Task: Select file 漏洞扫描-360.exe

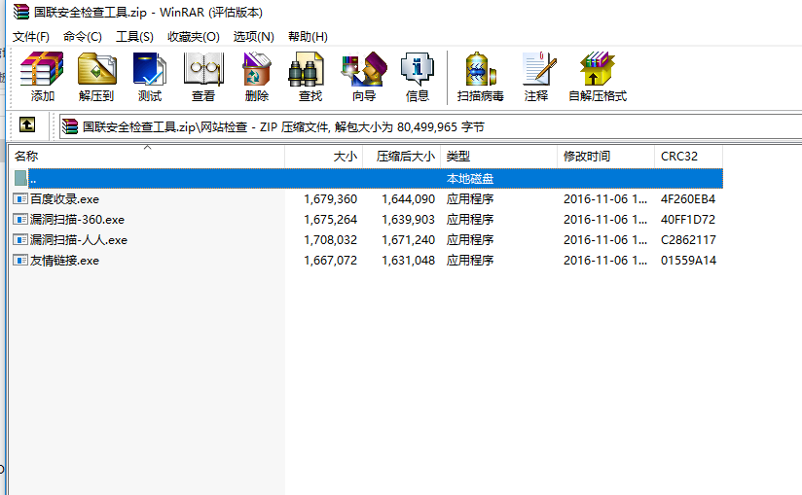Action: coord(77,220)
